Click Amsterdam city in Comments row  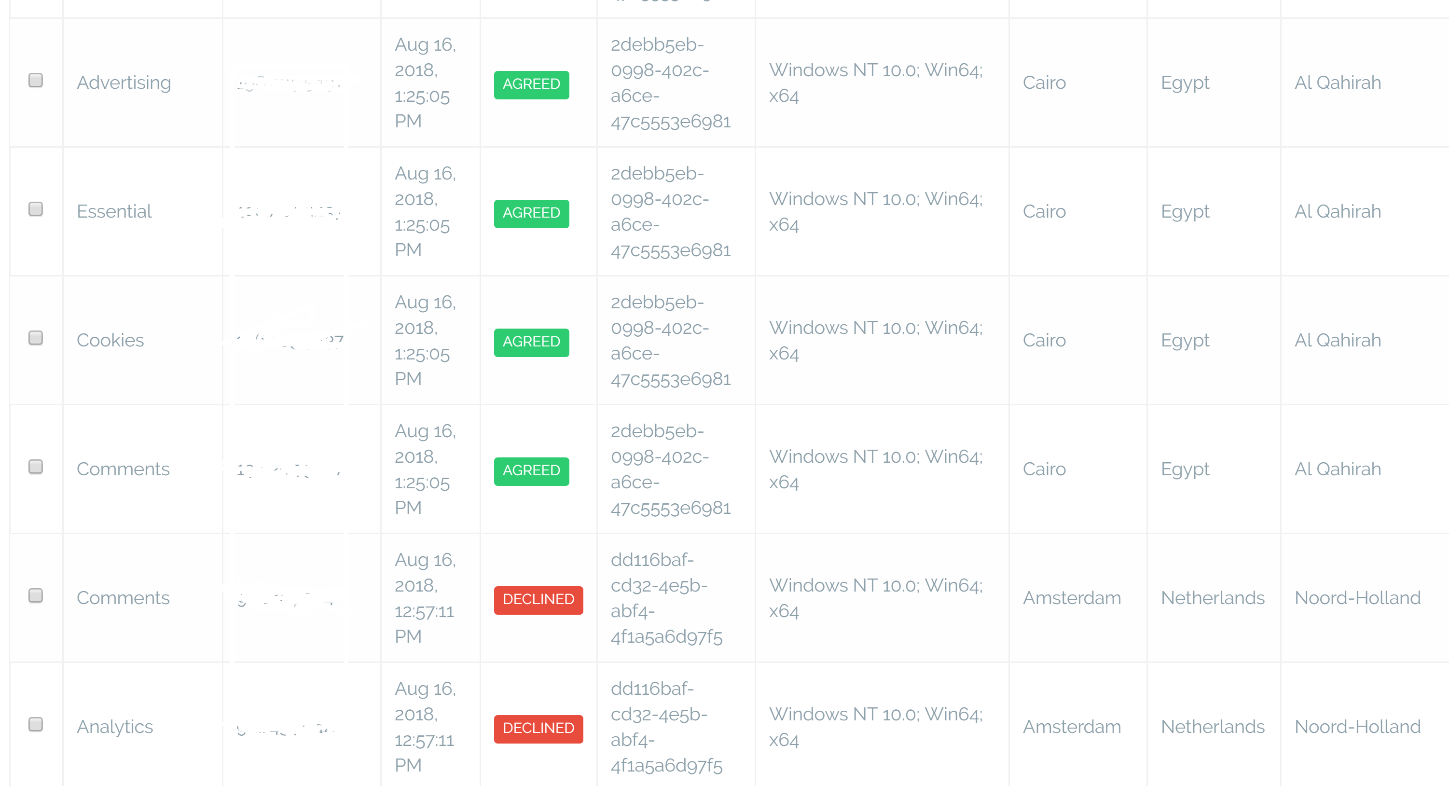1072,598
